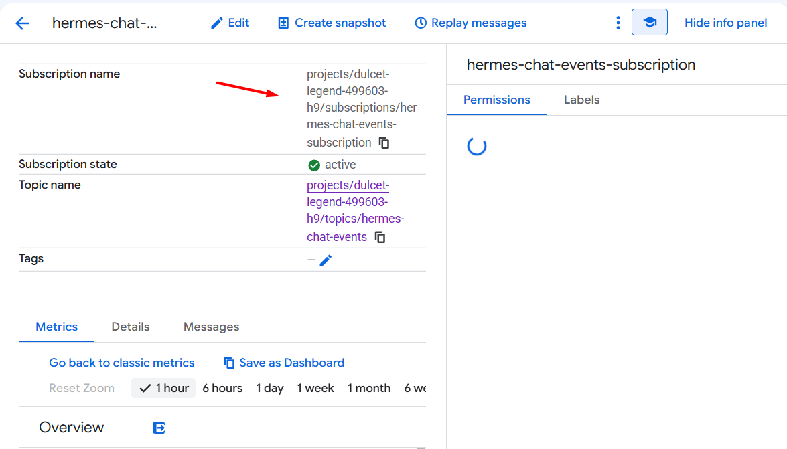Viewport: 787px width, 449px height.
Task: Switch to the Metrics tab
Action: [57, 327]
